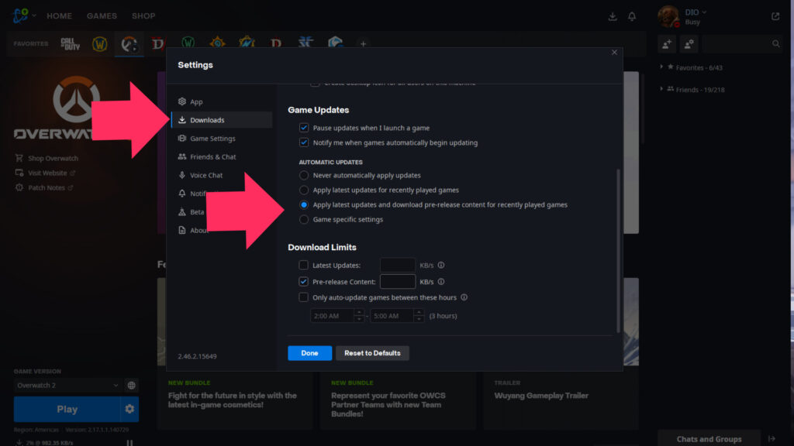Image resolution: width=794 pixels, height=446 pixels.
Task: Uncheck Pause updates when I launch a game
Action: point(304,128)
